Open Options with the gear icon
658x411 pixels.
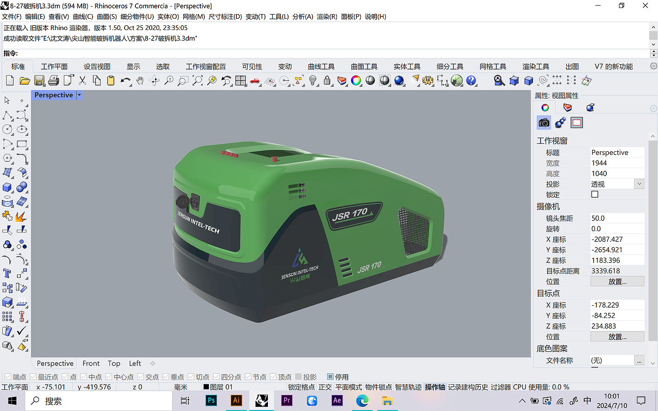click(428, 81)
